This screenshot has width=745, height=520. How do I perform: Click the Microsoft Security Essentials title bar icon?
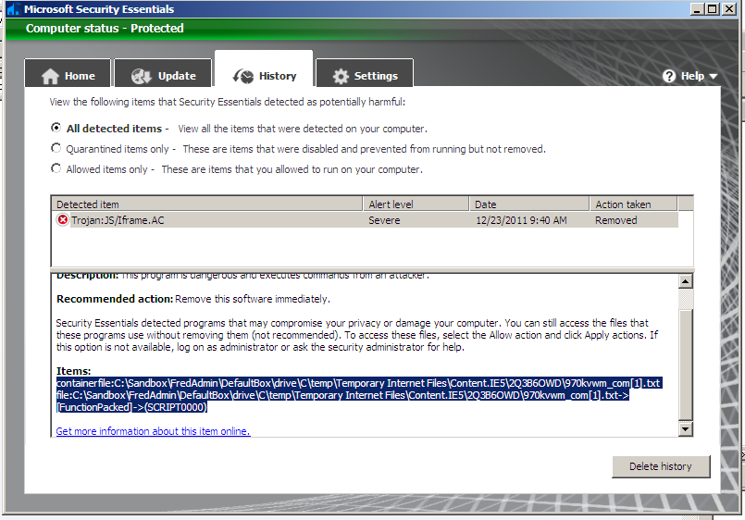(13, 9)
